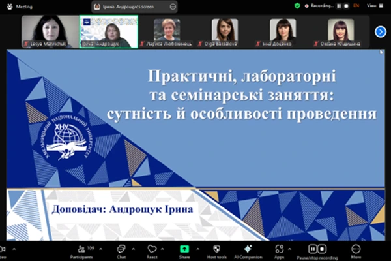Expand Chat options arrow
This screenshot has height=261, width=391.
(x=133, y=249)
